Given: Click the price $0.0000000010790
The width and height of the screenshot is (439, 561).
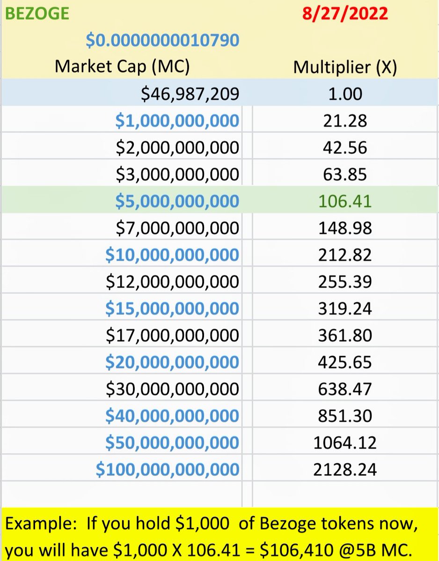Looking at the screenshot, I should click(162, 40).
